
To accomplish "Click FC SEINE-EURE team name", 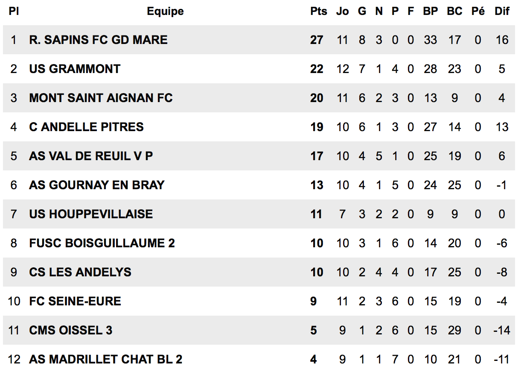I will pos(75,301).
